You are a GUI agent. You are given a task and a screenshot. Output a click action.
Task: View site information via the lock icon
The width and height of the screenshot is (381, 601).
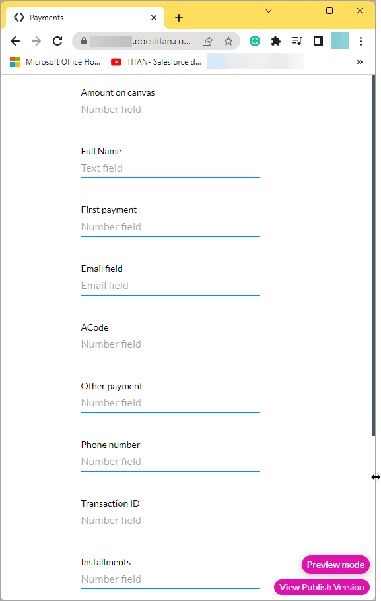(x=83, y=40)
